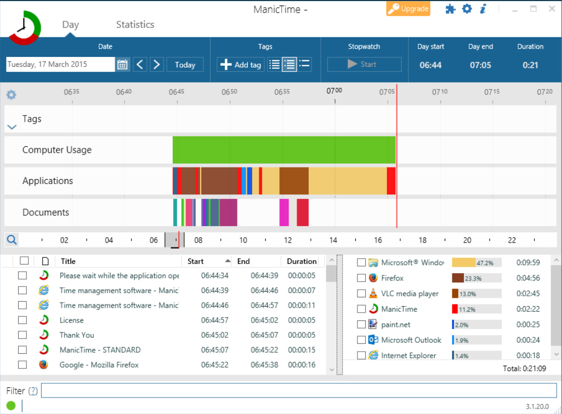
Task: Go to previous day with left arrow
Action: [x=140, y=64]
